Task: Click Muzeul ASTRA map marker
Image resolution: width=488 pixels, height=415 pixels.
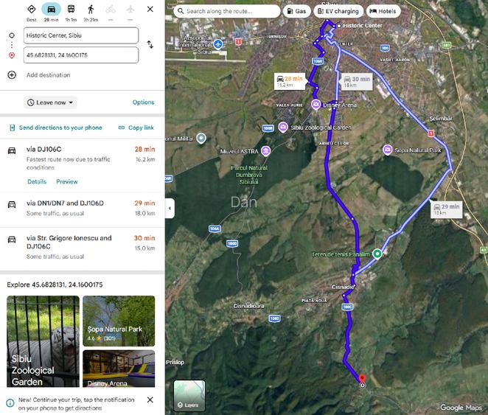Action: pyautogui.click(x=265, y=151)
